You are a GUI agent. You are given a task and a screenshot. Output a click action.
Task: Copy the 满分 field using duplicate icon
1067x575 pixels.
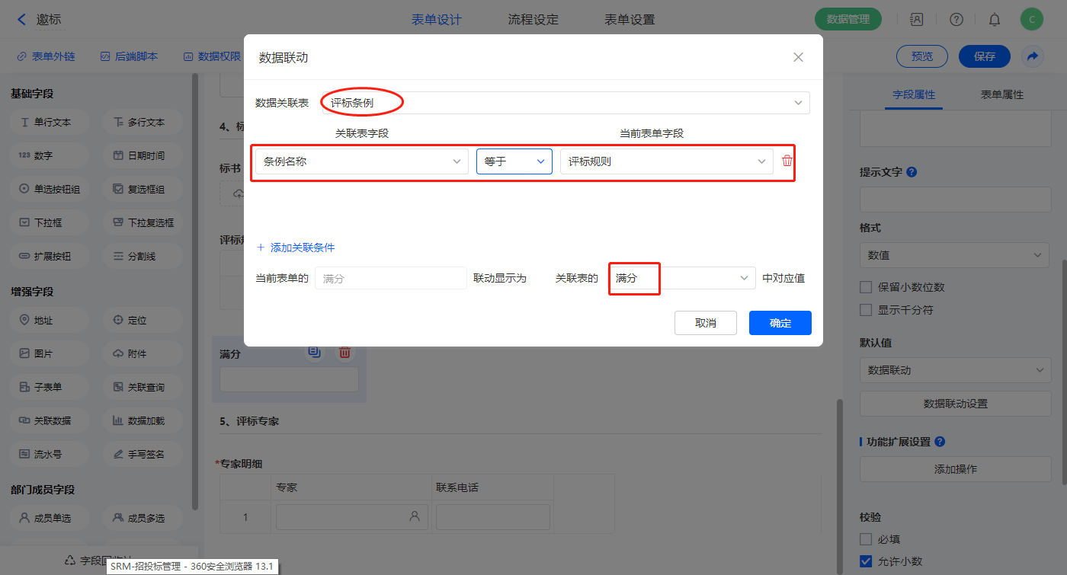click(x=314, y=352)
